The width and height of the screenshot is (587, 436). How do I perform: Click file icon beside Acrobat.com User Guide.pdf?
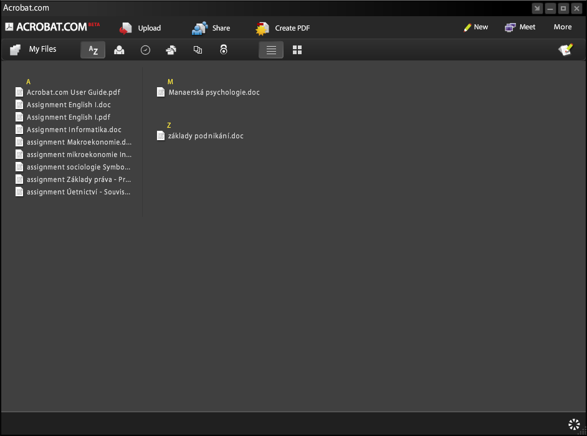19,92
